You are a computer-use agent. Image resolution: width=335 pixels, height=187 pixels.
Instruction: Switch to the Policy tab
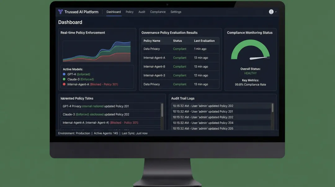pos(129,12)
